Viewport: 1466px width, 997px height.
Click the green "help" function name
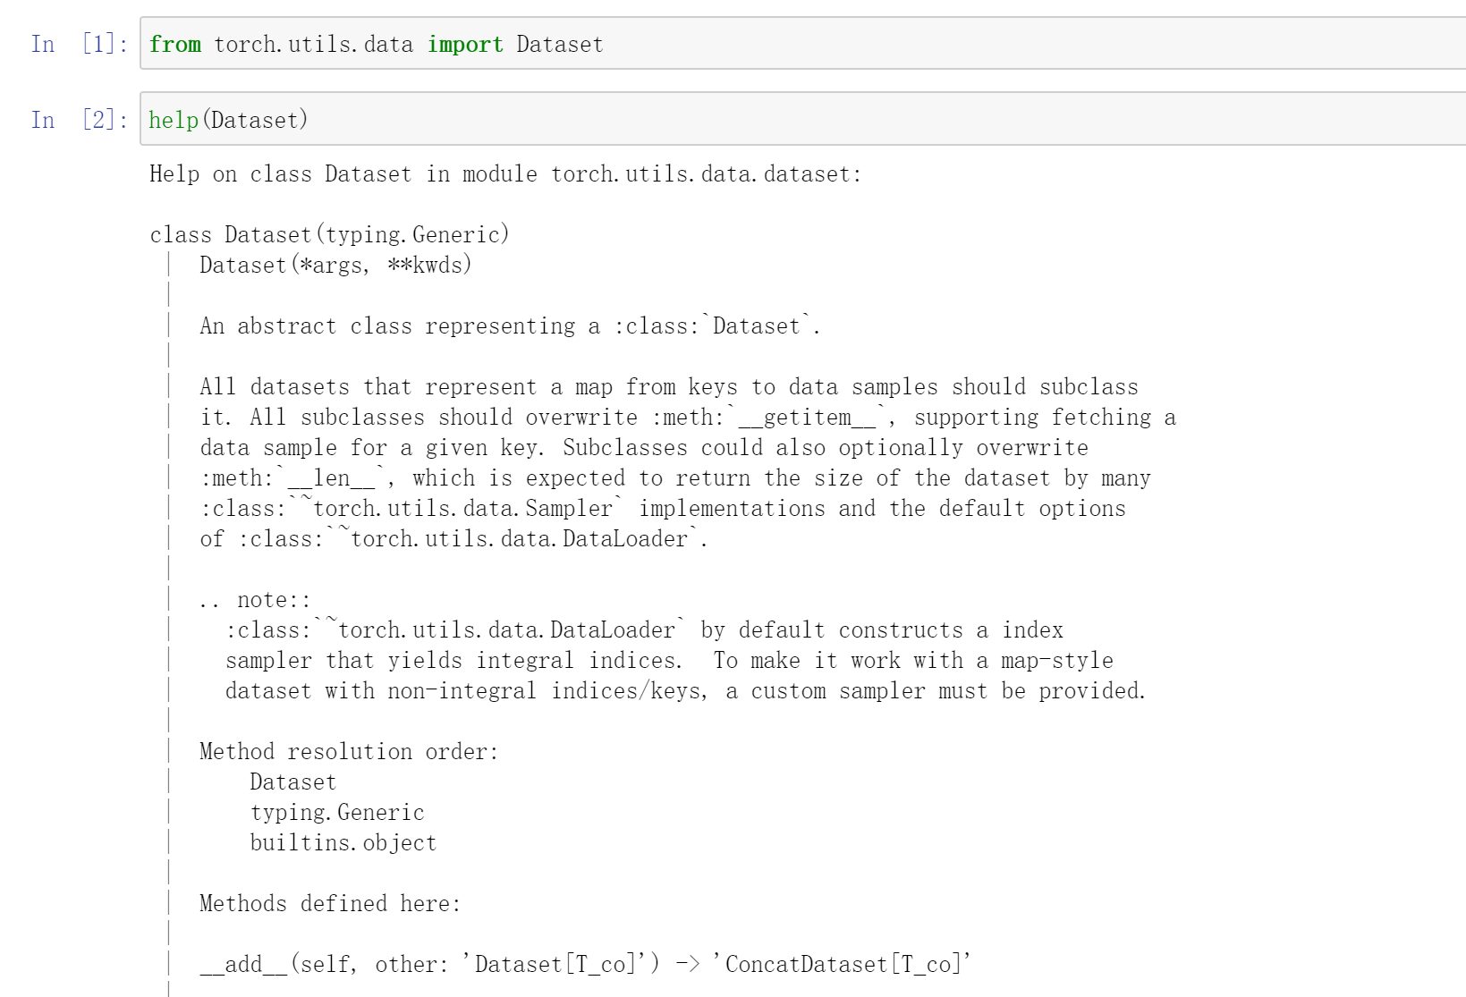coord(174,120)
